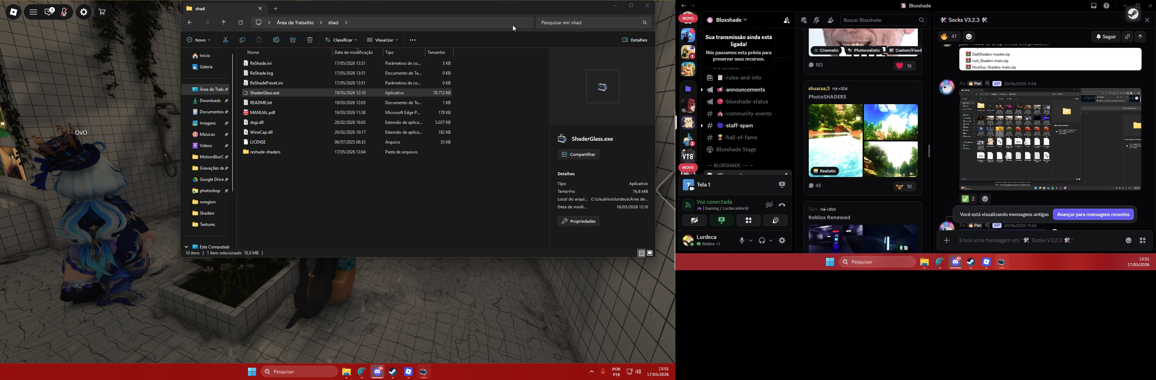Image resolution: width=1156 pixels, height=380 pixels.
Task: Open the Roblox chat bubble icon
Action: click(x=49, y=12)
